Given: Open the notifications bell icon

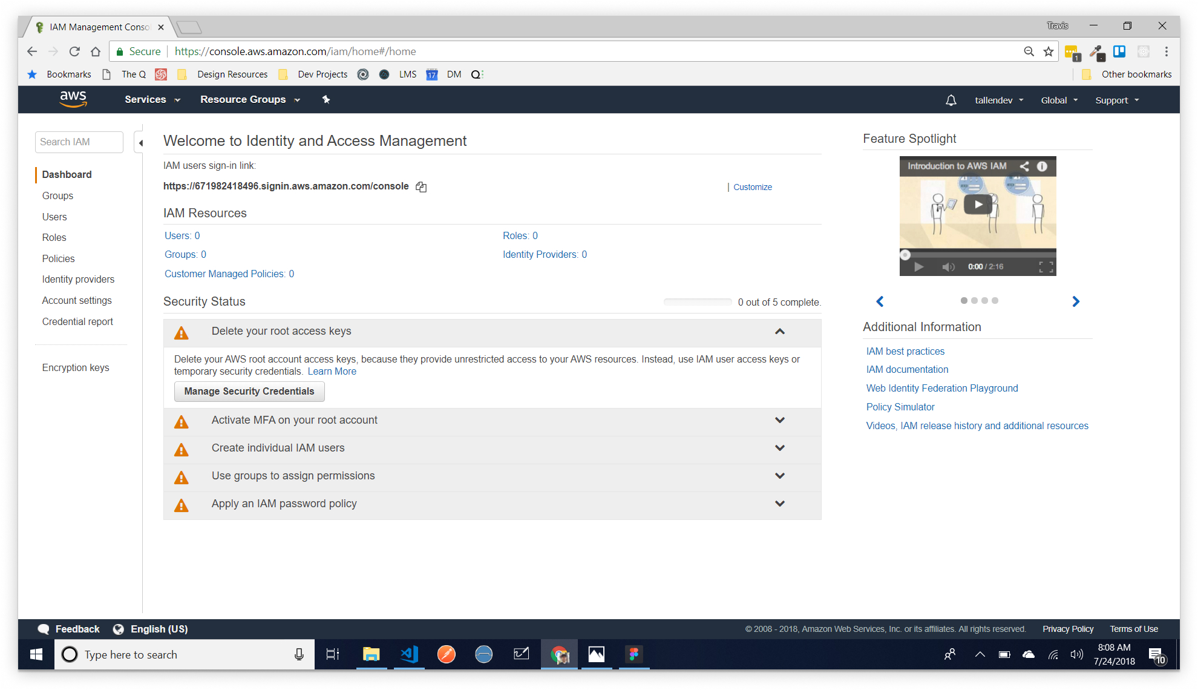Looking at the screenshot, I should pyautogui.click(x=951, y=100).
